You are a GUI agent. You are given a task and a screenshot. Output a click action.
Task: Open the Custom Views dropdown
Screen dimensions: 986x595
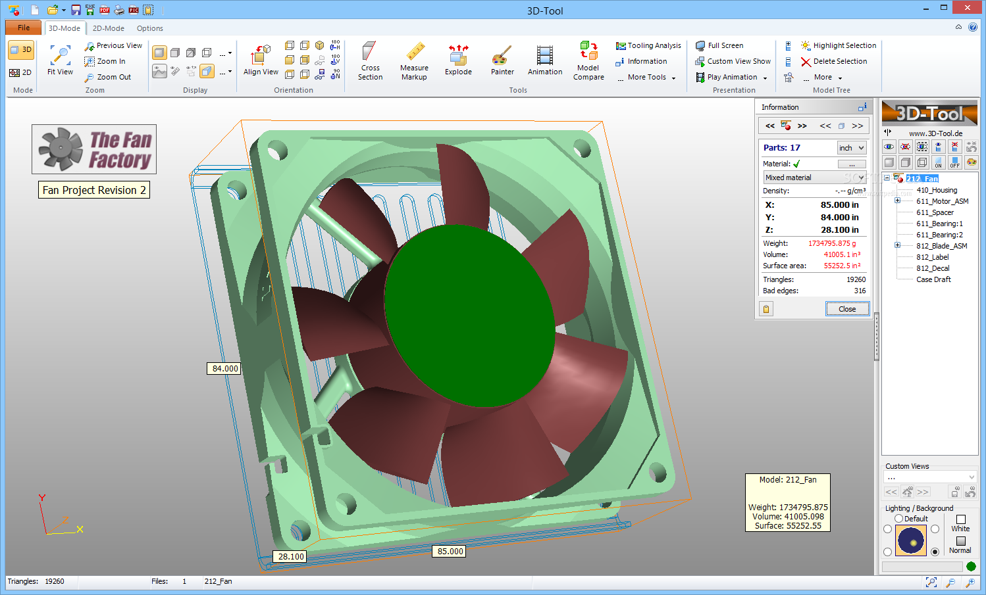(x=929, y=477)
